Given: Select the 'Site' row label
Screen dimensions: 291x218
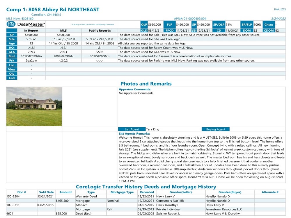Looking at the screenshot, I should [12, 39].
